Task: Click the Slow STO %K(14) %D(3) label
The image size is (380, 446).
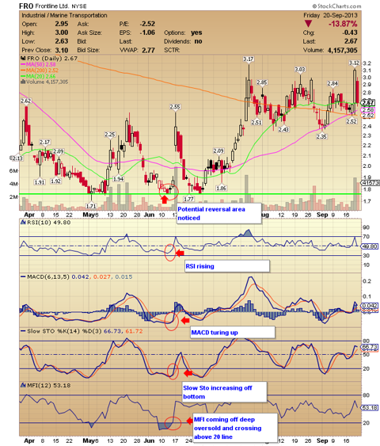Action: coord(64,331)
